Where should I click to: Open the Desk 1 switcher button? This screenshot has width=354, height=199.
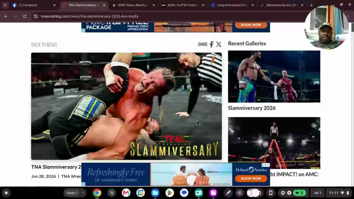[x=72, y=193]
